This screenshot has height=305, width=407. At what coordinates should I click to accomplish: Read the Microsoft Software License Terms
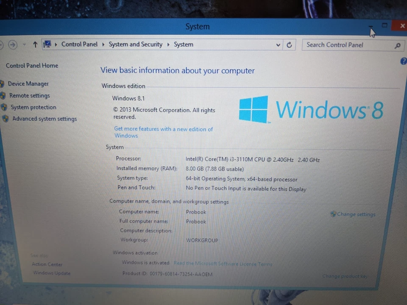223,263
